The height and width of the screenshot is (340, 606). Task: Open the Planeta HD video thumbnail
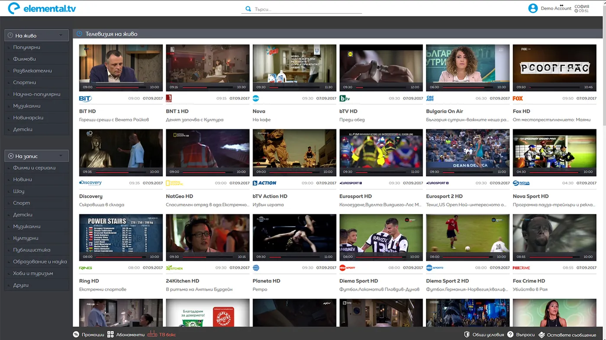pos(294,237)
